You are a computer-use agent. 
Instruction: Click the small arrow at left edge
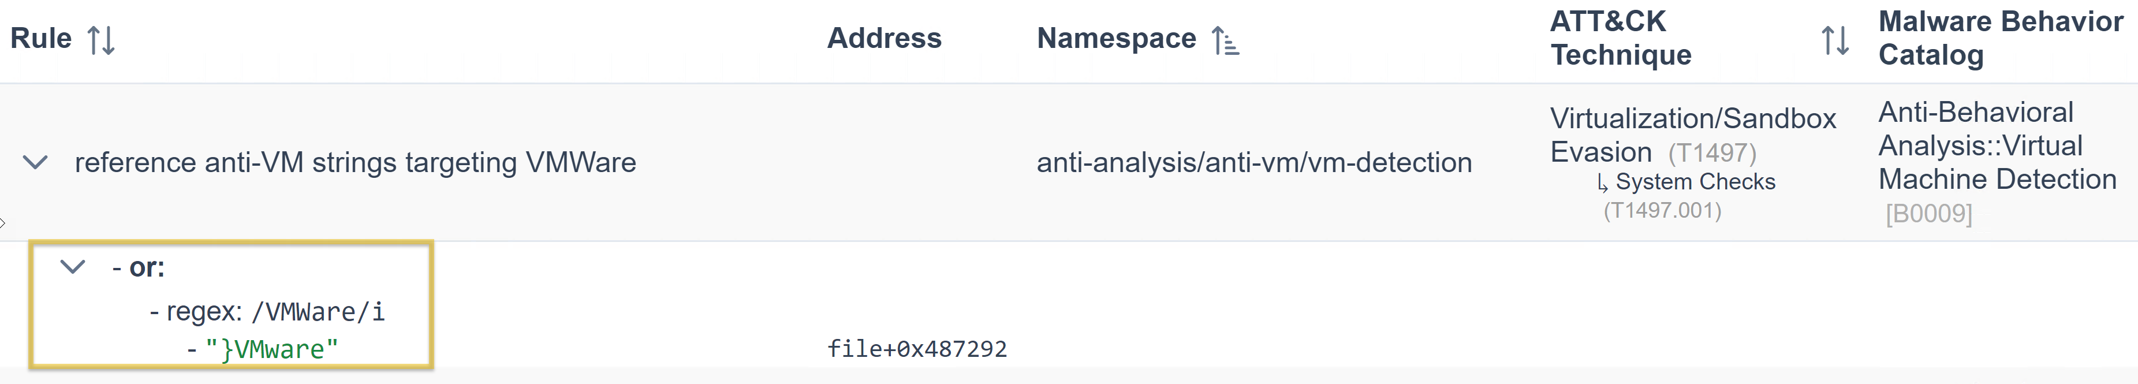point(3,222)
